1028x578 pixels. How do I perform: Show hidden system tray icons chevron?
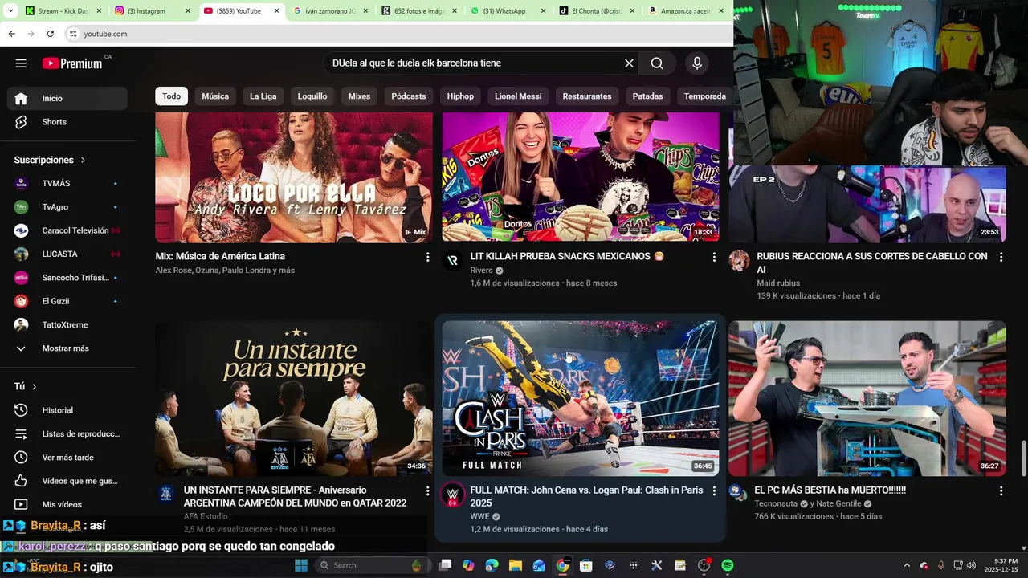[907, 565]
